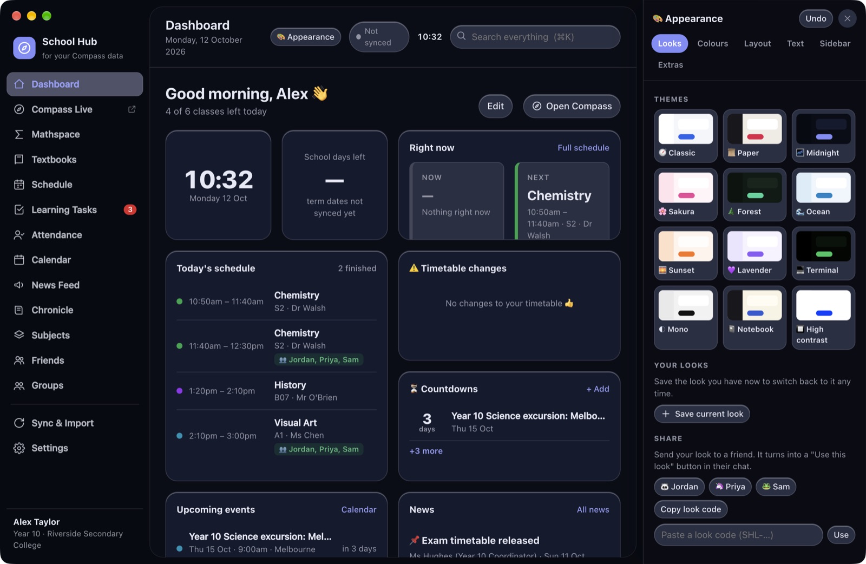This screenshot has height=564, width=866.
Task: Click the Paste a look code field
Action: [x=738, y=535]
